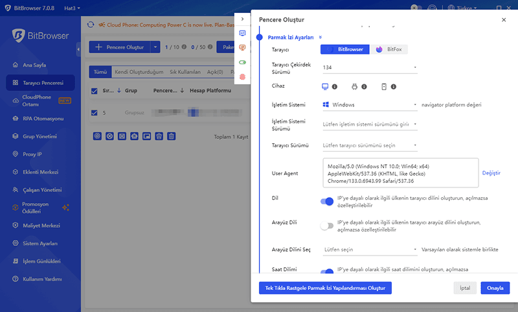
Task: Open Proxy IP in the sidebar
Action: click(x=32, y=154)
